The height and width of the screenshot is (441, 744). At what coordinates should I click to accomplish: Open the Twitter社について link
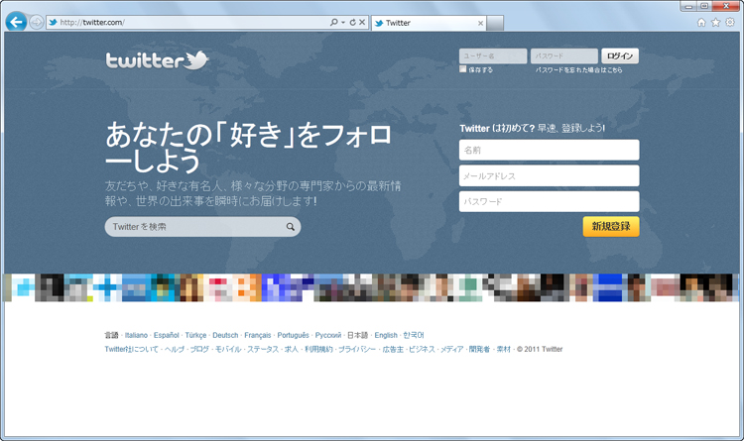tap(131, 349)
